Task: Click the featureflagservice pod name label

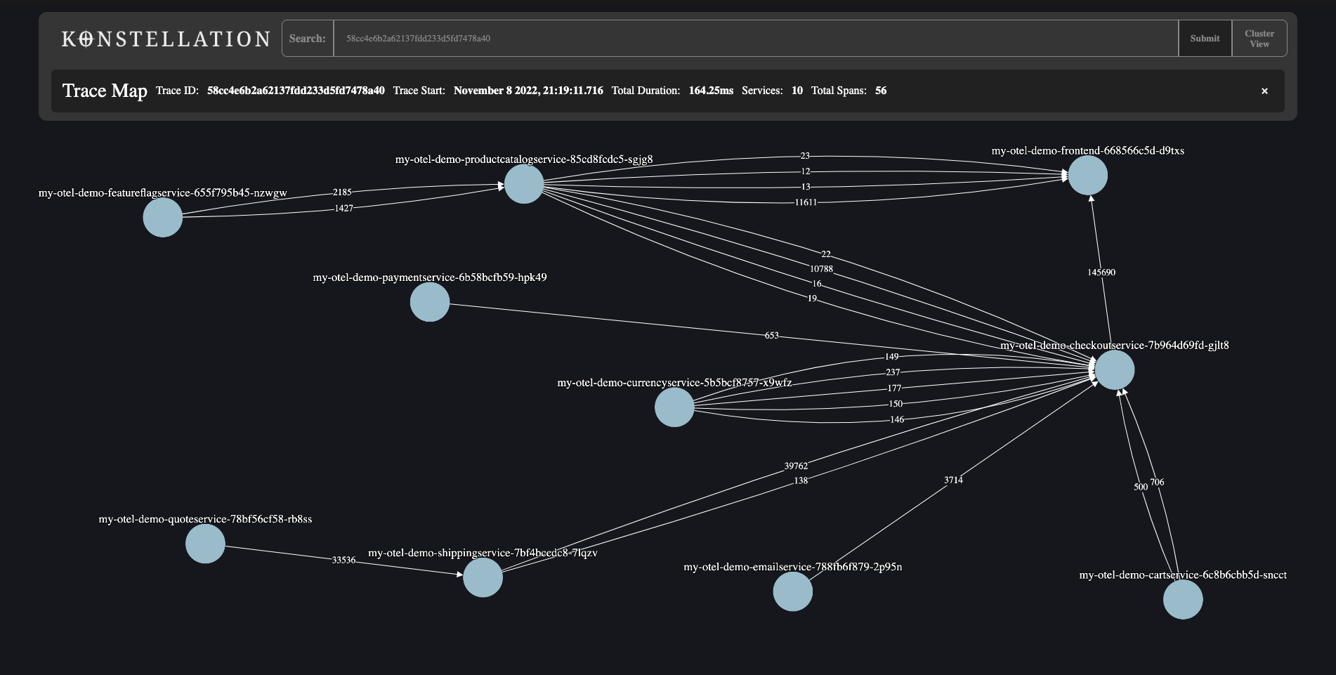Action: [163, 193]
